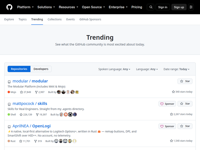Sponsor mattpocock via the Sponsor button
This screenshot has height=150, width=200.
(167, 104)
